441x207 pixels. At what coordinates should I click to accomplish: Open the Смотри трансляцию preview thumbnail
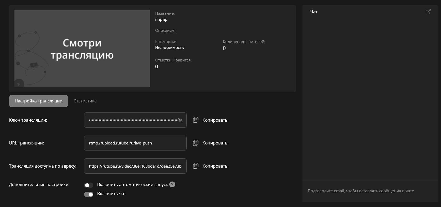[x=82, y=49]
